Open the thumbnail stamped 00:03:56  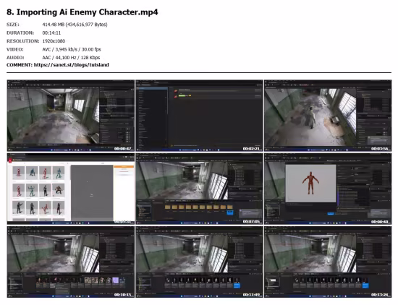click(328, 116)
